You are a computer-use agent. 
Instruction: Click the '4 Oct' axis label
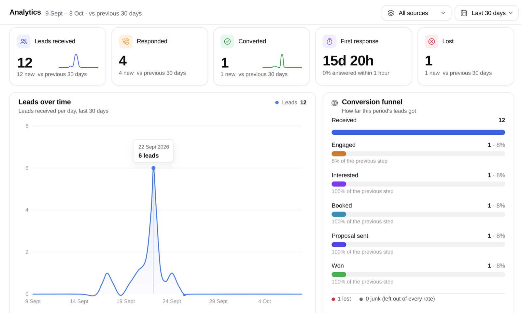click(x=264, y=301)
